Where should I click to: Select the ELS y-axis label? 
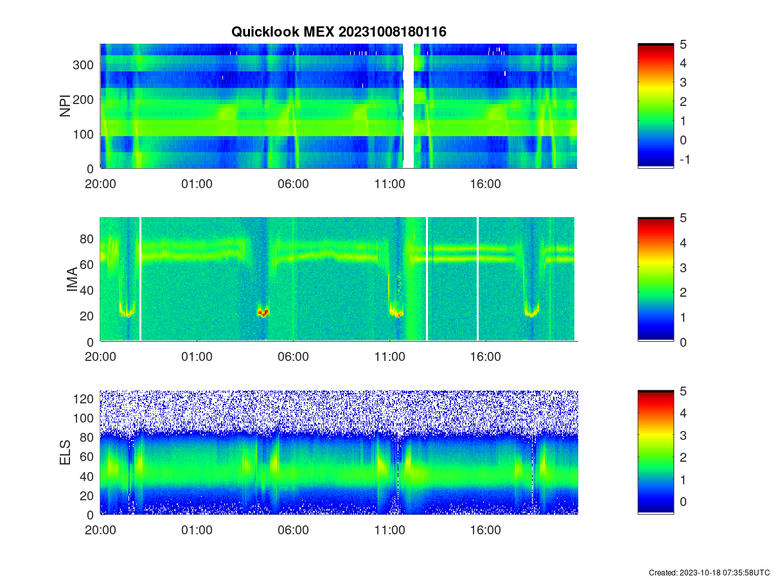tap(66, 453)
